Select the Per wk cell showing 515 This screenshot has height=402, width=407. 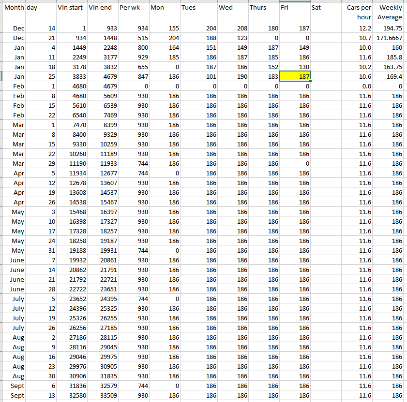pos(134,38)
